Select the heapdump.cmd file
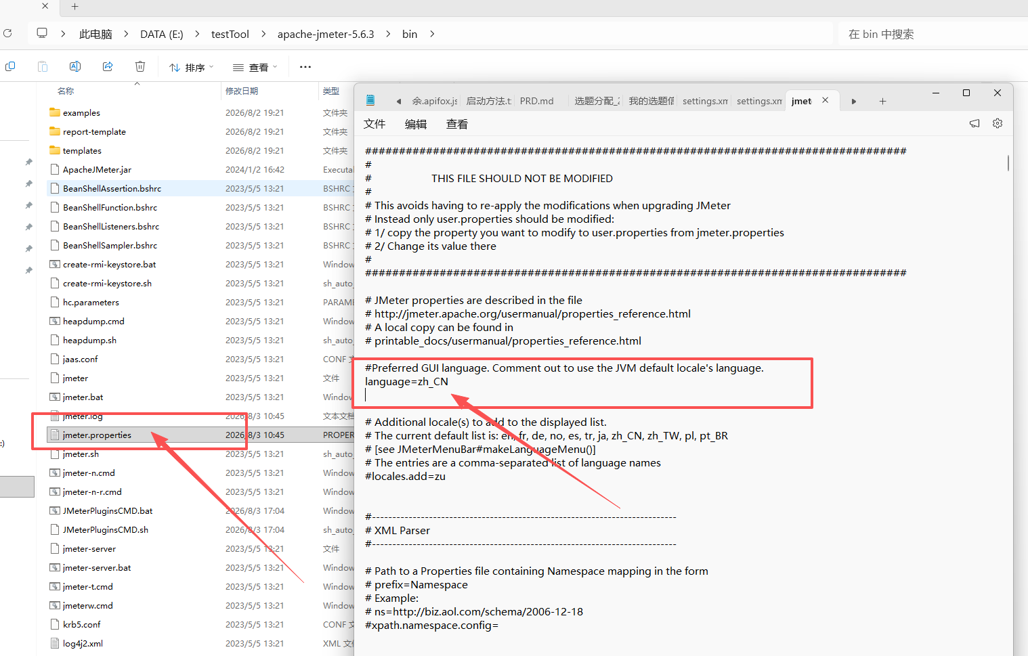The height and width of the screenshot is (656, 1028). [93, 321]
